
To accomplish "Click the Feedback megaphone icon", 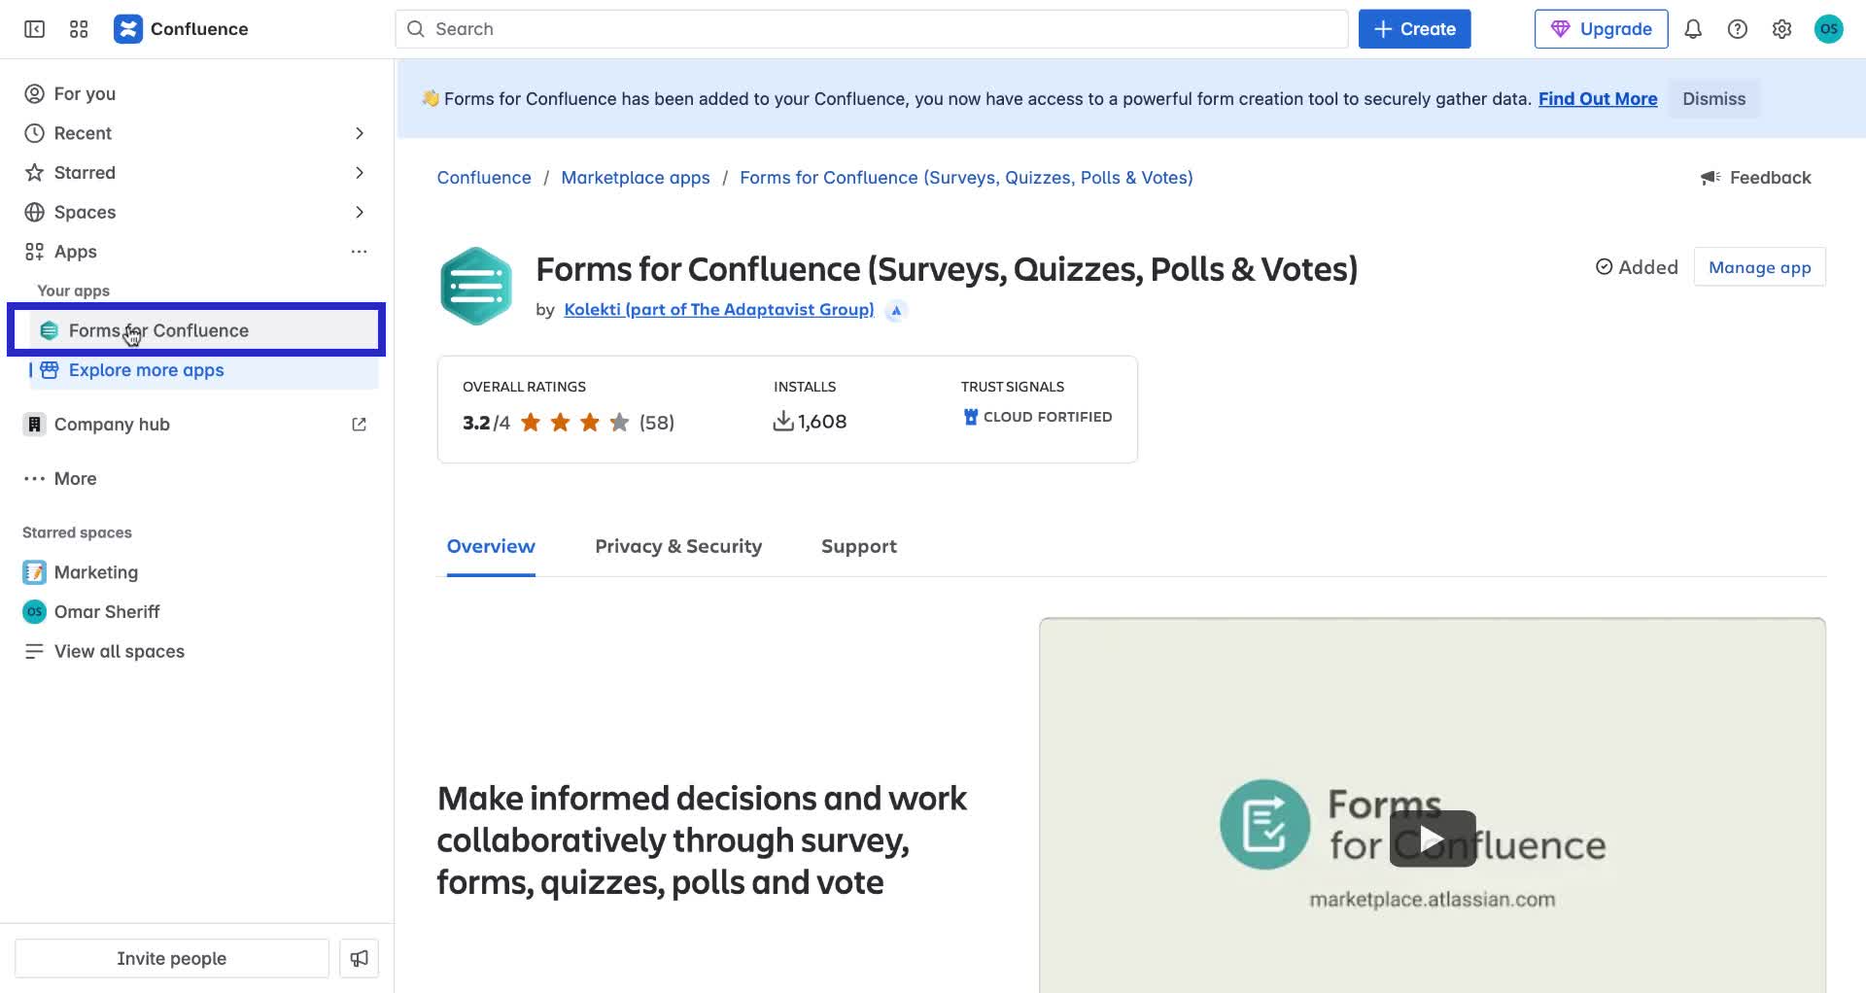I will 1710,177.
